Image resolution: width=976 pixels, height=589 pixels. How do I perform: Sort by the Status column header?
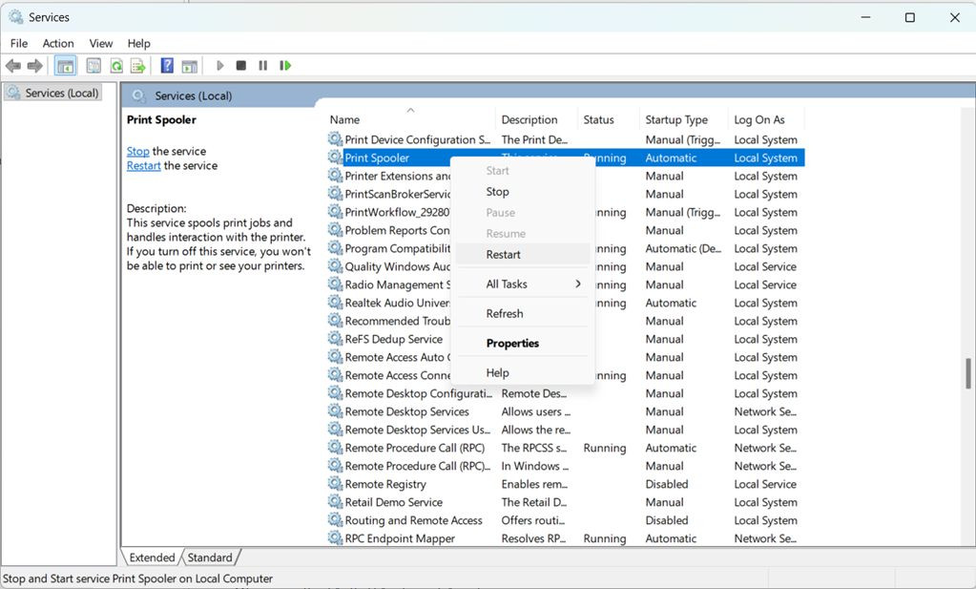coord(609,119)
